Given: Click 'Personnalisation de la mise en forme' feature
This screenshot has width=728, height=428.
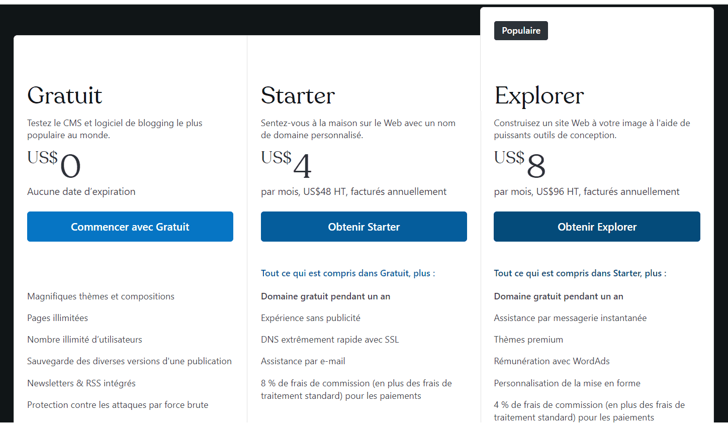Looking at the screenshot, I should (567, 383).
